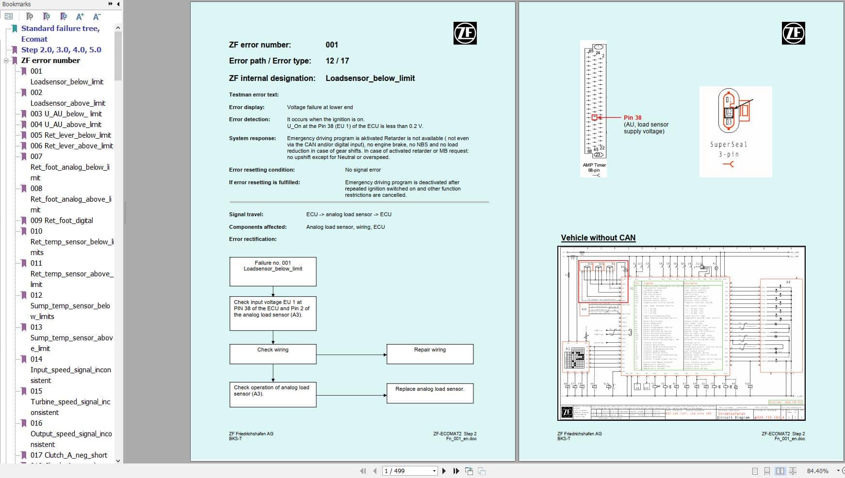Go to the previous page
The height and width of the screenshot is (478, 845).
[375, 471]
